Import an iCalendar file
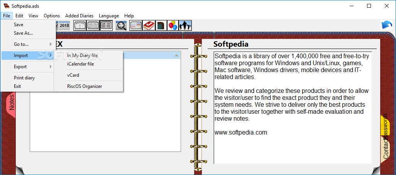Viewport: 396px width, 175px height. (x=88, y=64)
